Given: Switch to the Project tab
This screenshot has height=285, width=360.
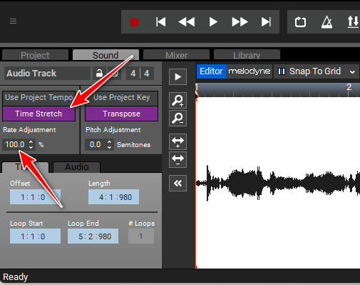Looking at the screenshot, I should (x=35, y=55).
